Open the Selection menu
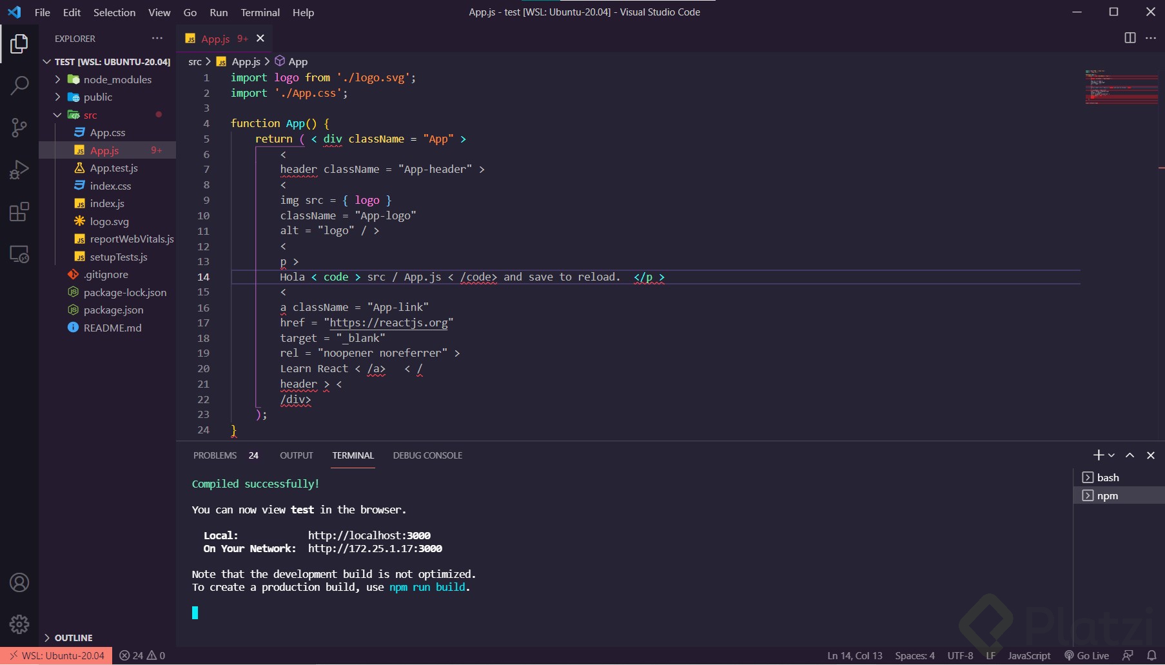 coord(114,12)
